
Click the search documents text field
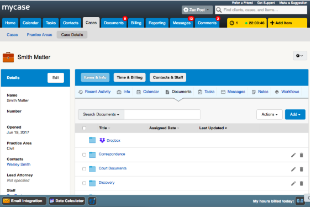pos(162,114)
